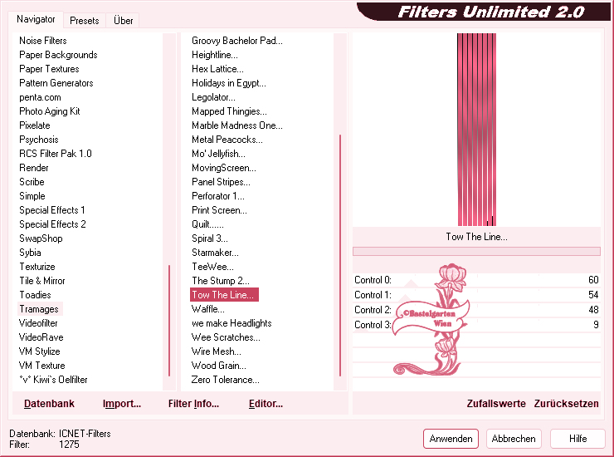Open Hilfe help button
The height and width of the screenshot is (457, 614).
click(577, 439)
